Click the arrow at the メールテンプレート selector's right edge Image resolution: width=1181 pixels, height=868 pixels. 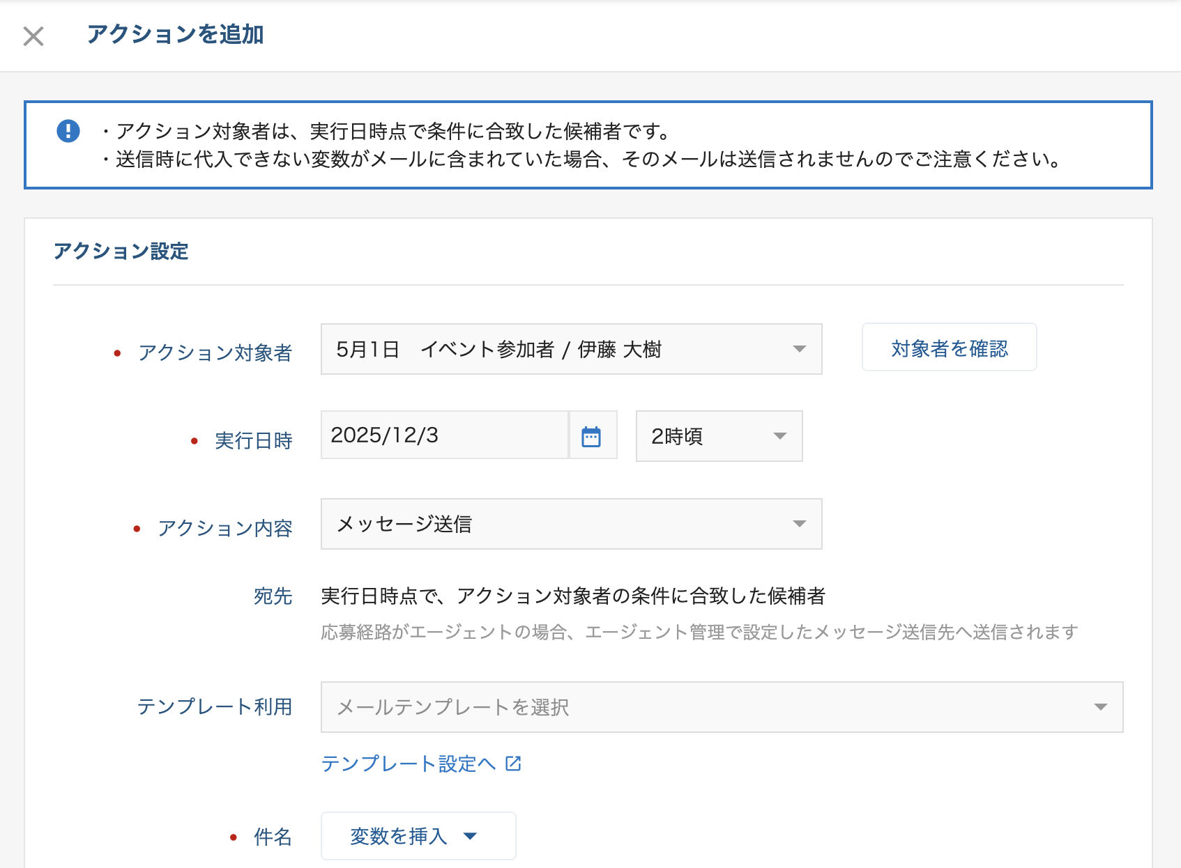click(x=1100, y=707)
